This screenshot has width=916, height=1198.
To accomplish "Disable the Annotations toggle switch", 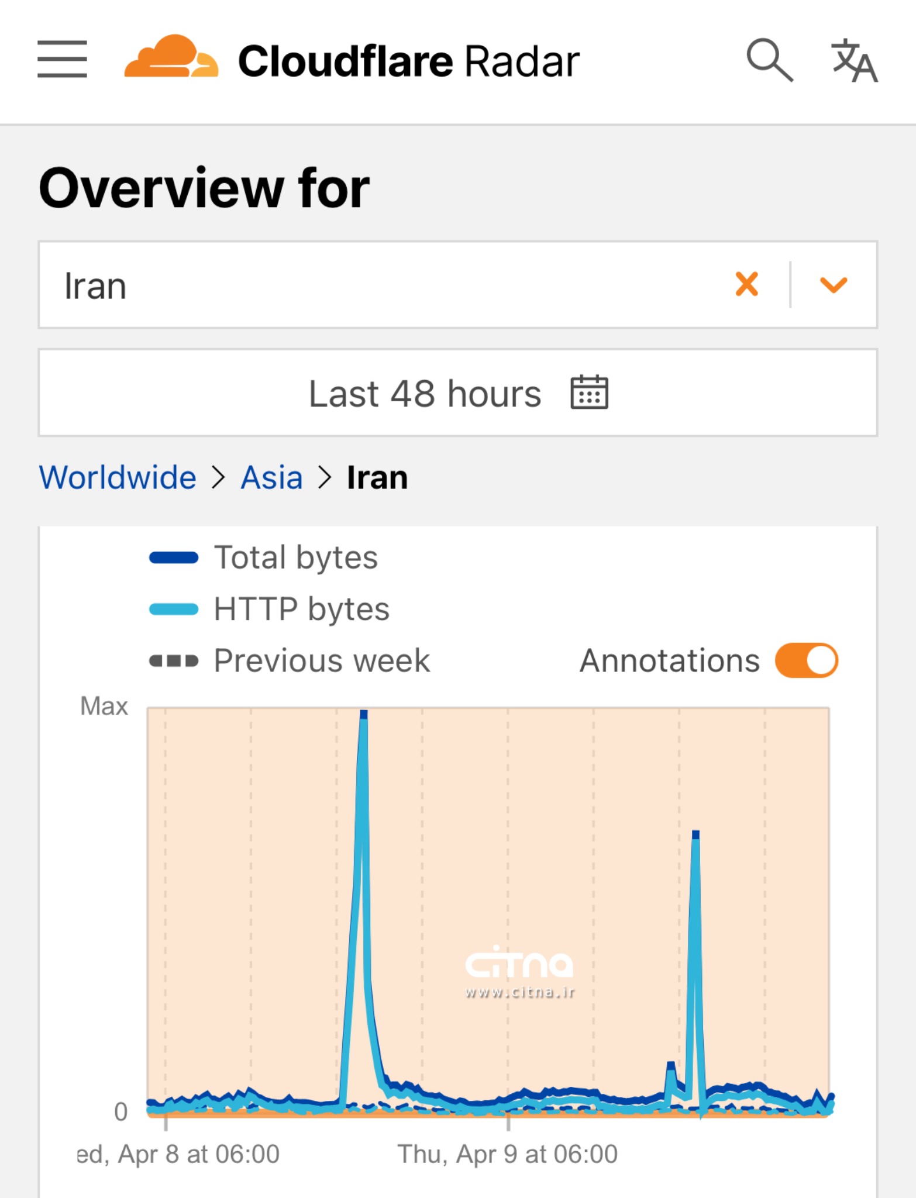I will (806, 660).
